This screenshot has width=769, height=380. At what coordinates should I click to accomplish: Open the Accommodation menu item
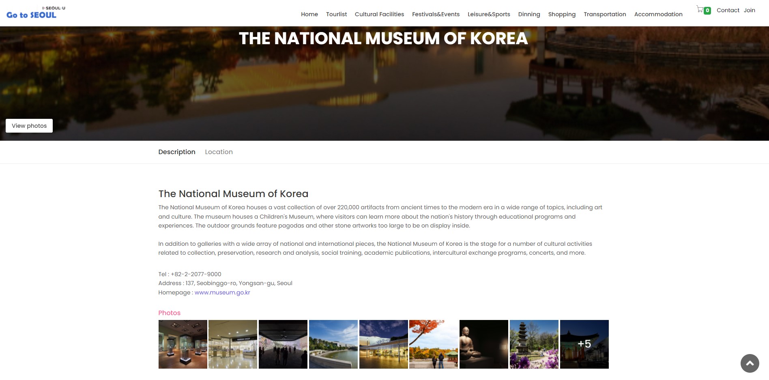(x=658, y=14)
